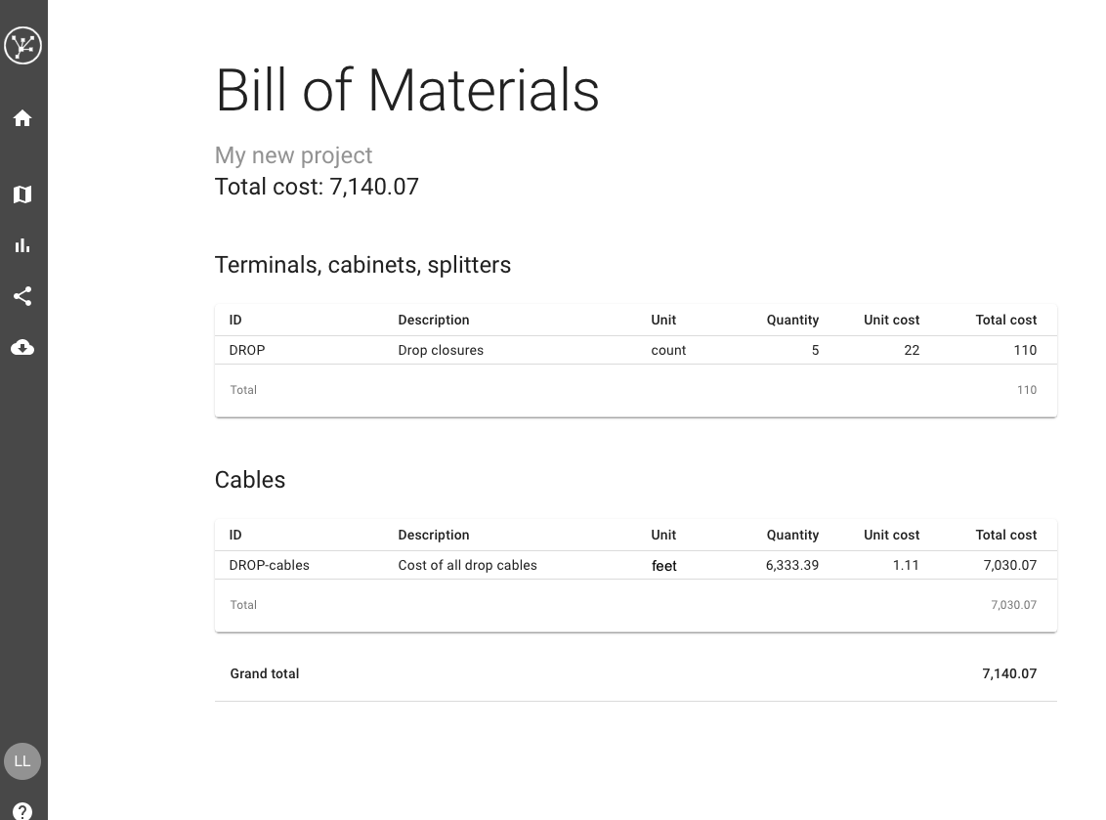Open My new project link
The width and height of the screenshot is (1106, 820).
[293, 155]
